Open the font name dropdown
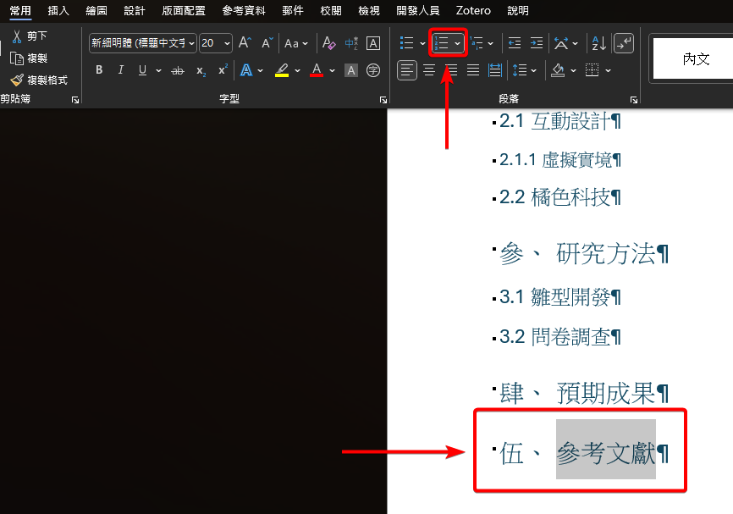 tap(192, 43)
